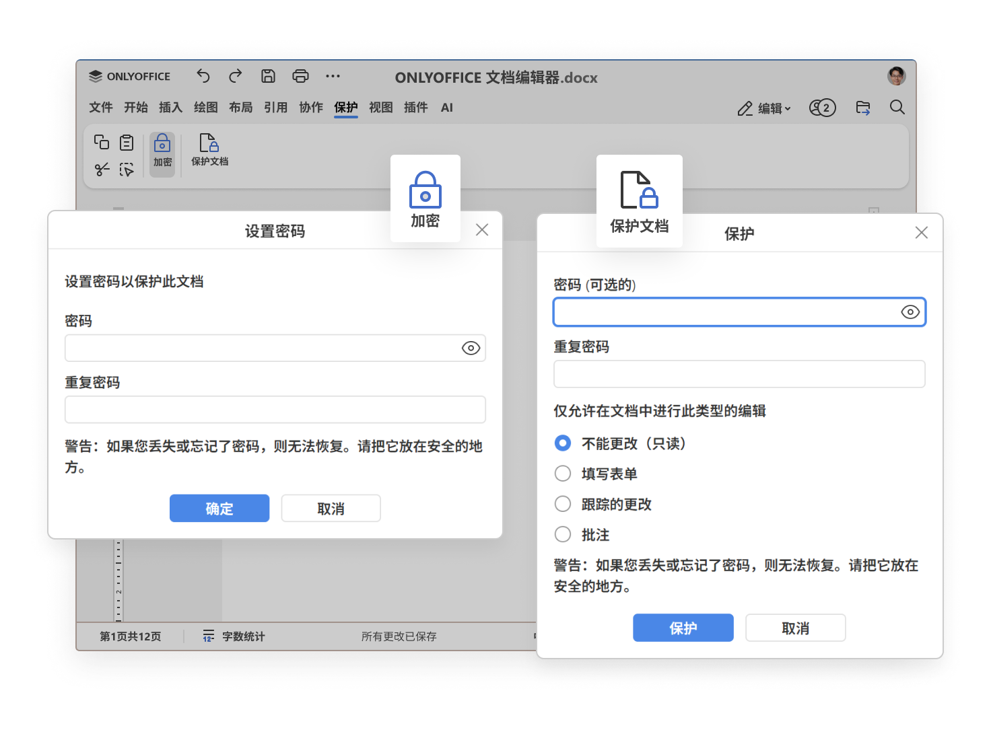
Task: Click the Cut scissors icon
Action: pos(102,170)
